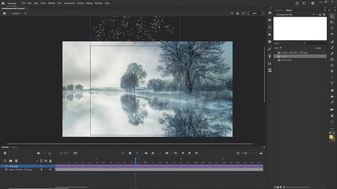Open the Align panel icon
The height and width of the screenshot is (189, 337).
(x=270, y=34)
